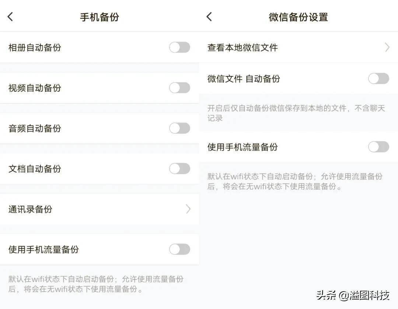Open the 通讯录备份 row

[99, 209]
